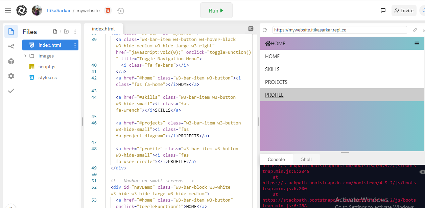Click PROFILE in preview menu
The height and width of the screenshot is (208, 425).
(x=342, y=95)
